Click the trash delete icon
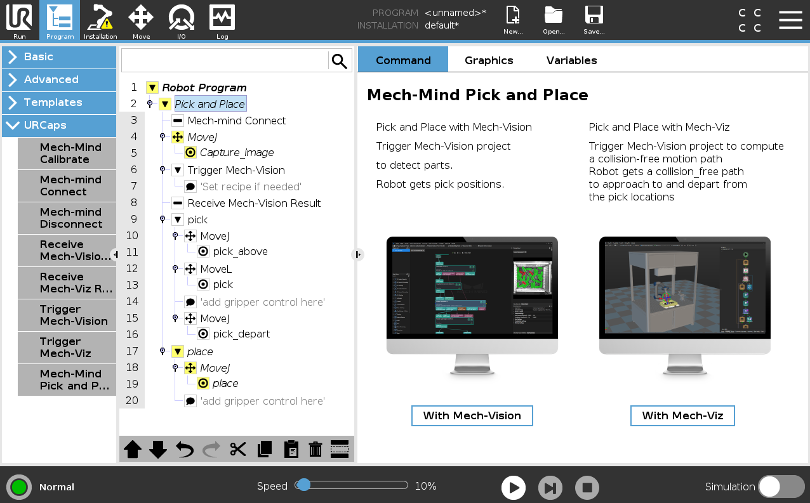The image size is (810, 503). click(x=315, y=449)
